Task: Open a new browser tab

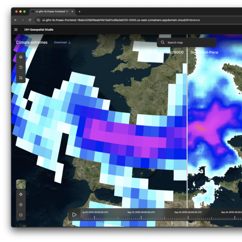Action: click(x=80, y=11)
